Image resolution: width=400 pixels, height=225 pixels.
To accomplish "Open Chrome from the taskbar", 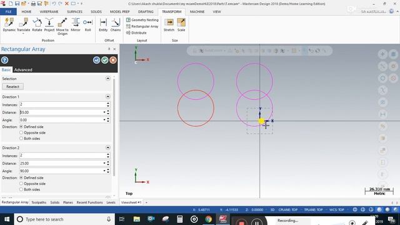I will [208, 219].
